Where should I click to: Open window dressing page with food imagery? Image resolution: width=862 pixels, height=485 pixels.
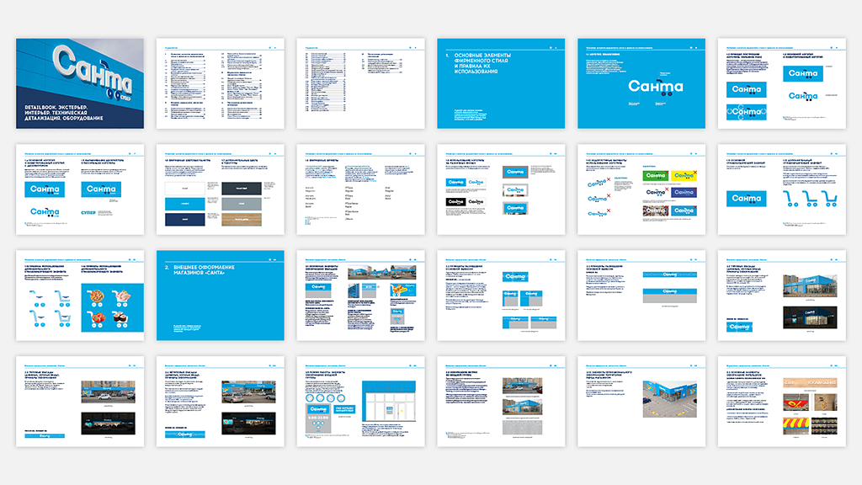point(782,402)
